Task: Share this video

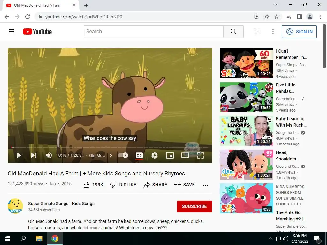Action: [156, 185]
